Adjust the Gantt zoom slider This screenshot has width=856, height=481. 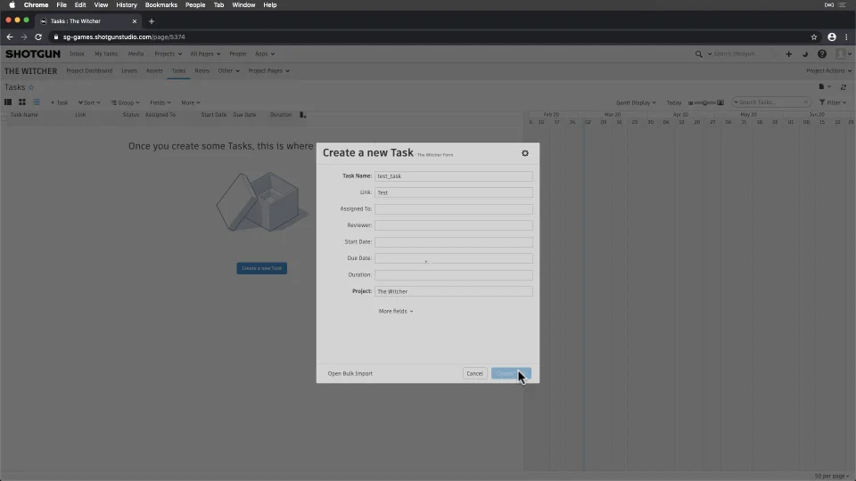tap(704, 102)
